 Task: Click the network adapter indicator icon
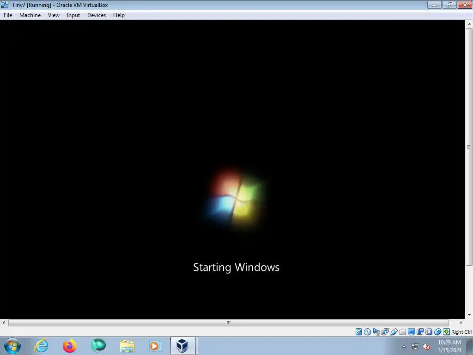[385, 332]
